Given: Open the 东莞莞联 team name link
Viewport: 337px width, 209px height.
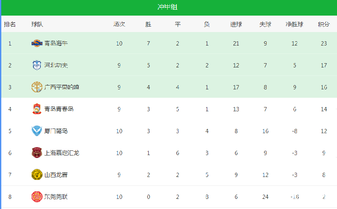Looking at the screenshot, I should 56,197.
